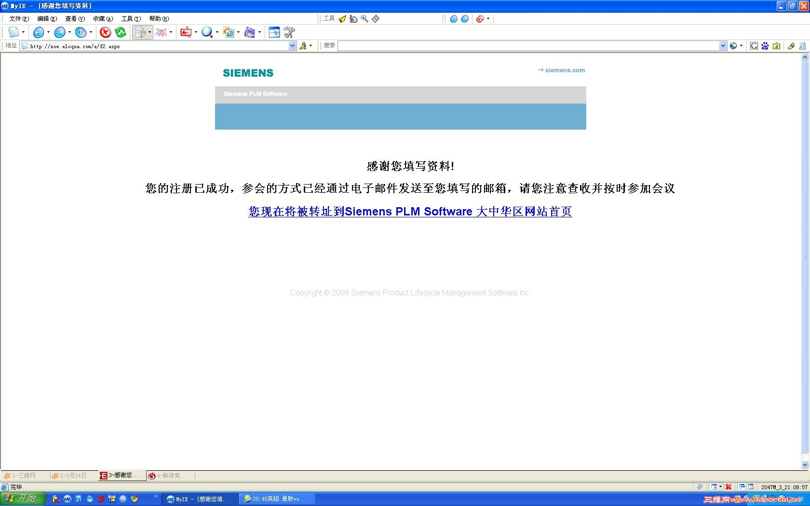Open the 文件(F) menu

point(19,19)
